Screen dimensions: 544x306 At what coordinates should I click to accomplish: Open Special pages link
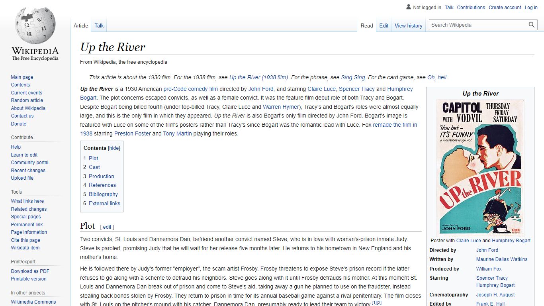coord(26,217)
